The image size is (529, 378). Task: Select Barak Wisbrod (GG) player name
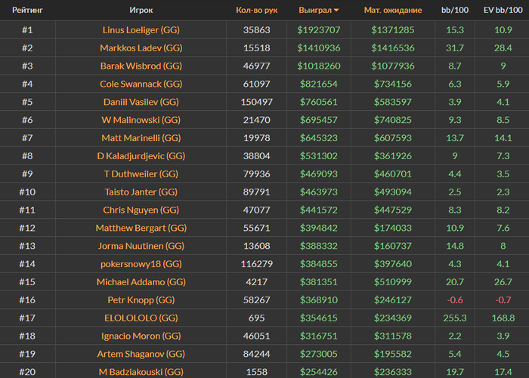click(x=141, y=66)
